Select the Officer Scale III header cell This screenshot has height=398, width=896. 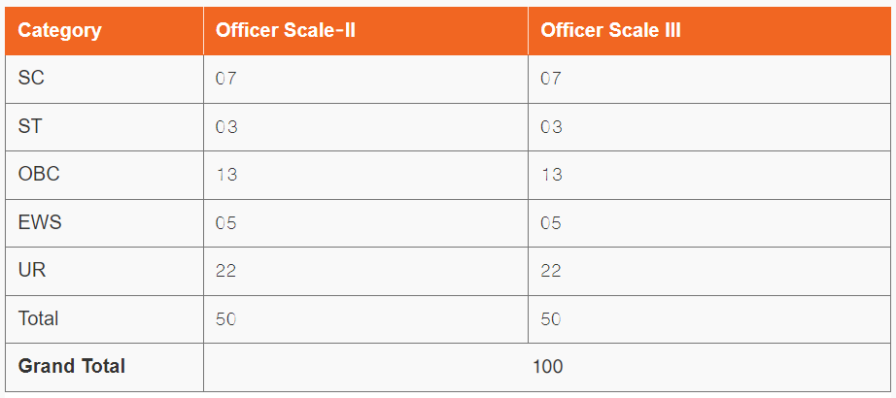click(x=709, y=31)
